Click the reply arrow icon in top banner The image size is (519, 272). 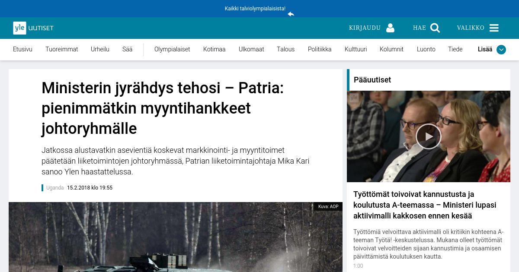[291, 14]
